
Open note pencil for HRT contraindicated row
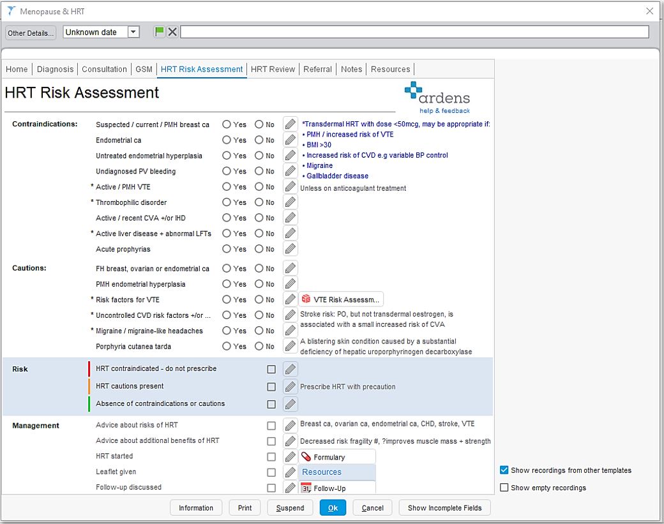[290, 369]
